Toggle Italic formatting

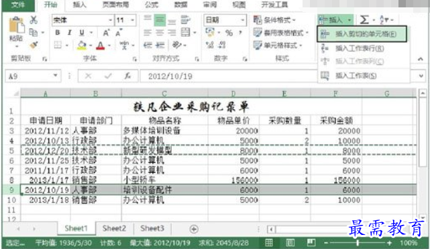(x=69, y=33)
